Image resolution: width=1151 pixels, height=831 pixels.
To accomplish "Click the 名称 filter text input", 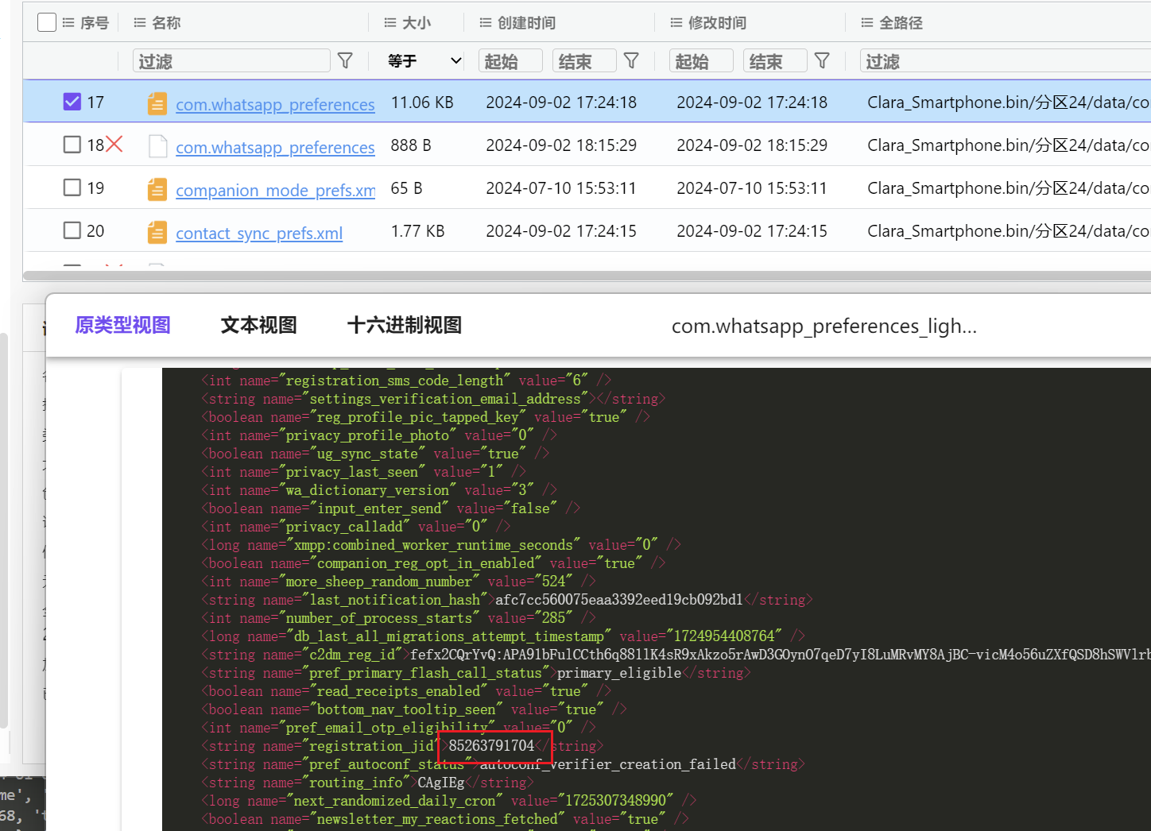I will pos(231,61).
